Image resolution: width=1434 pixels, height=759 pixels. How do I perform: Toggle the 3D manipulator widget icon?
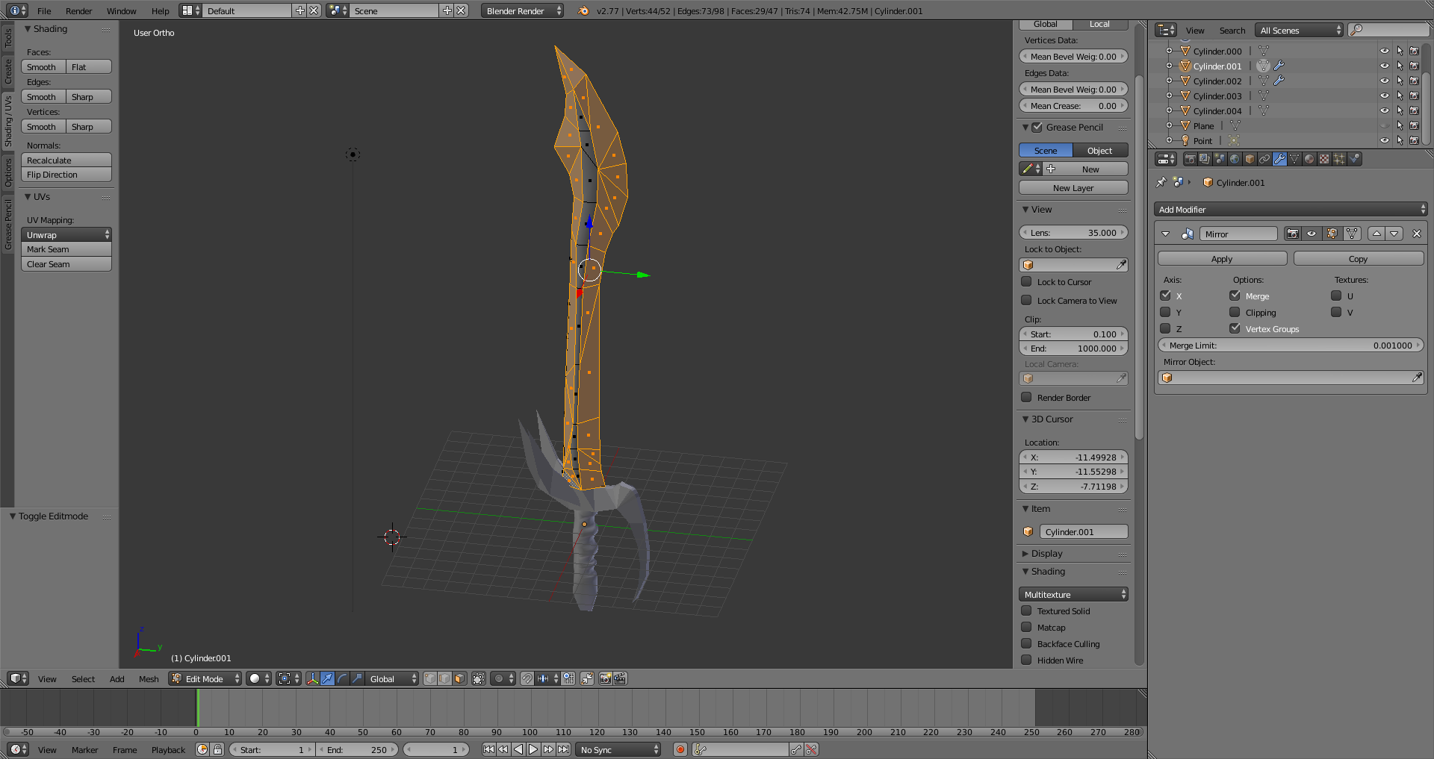tap(312, 678)
